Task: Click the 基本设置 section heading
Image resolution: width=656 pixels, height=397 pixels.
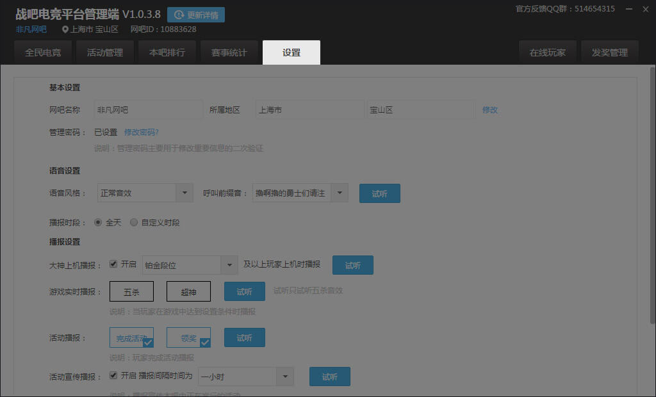Action: 65,88
